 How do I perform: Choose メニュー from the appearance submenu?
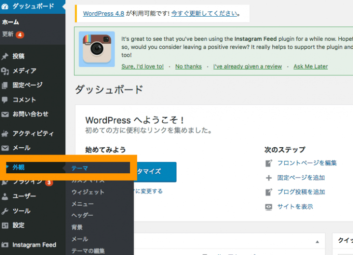point(82,204)
